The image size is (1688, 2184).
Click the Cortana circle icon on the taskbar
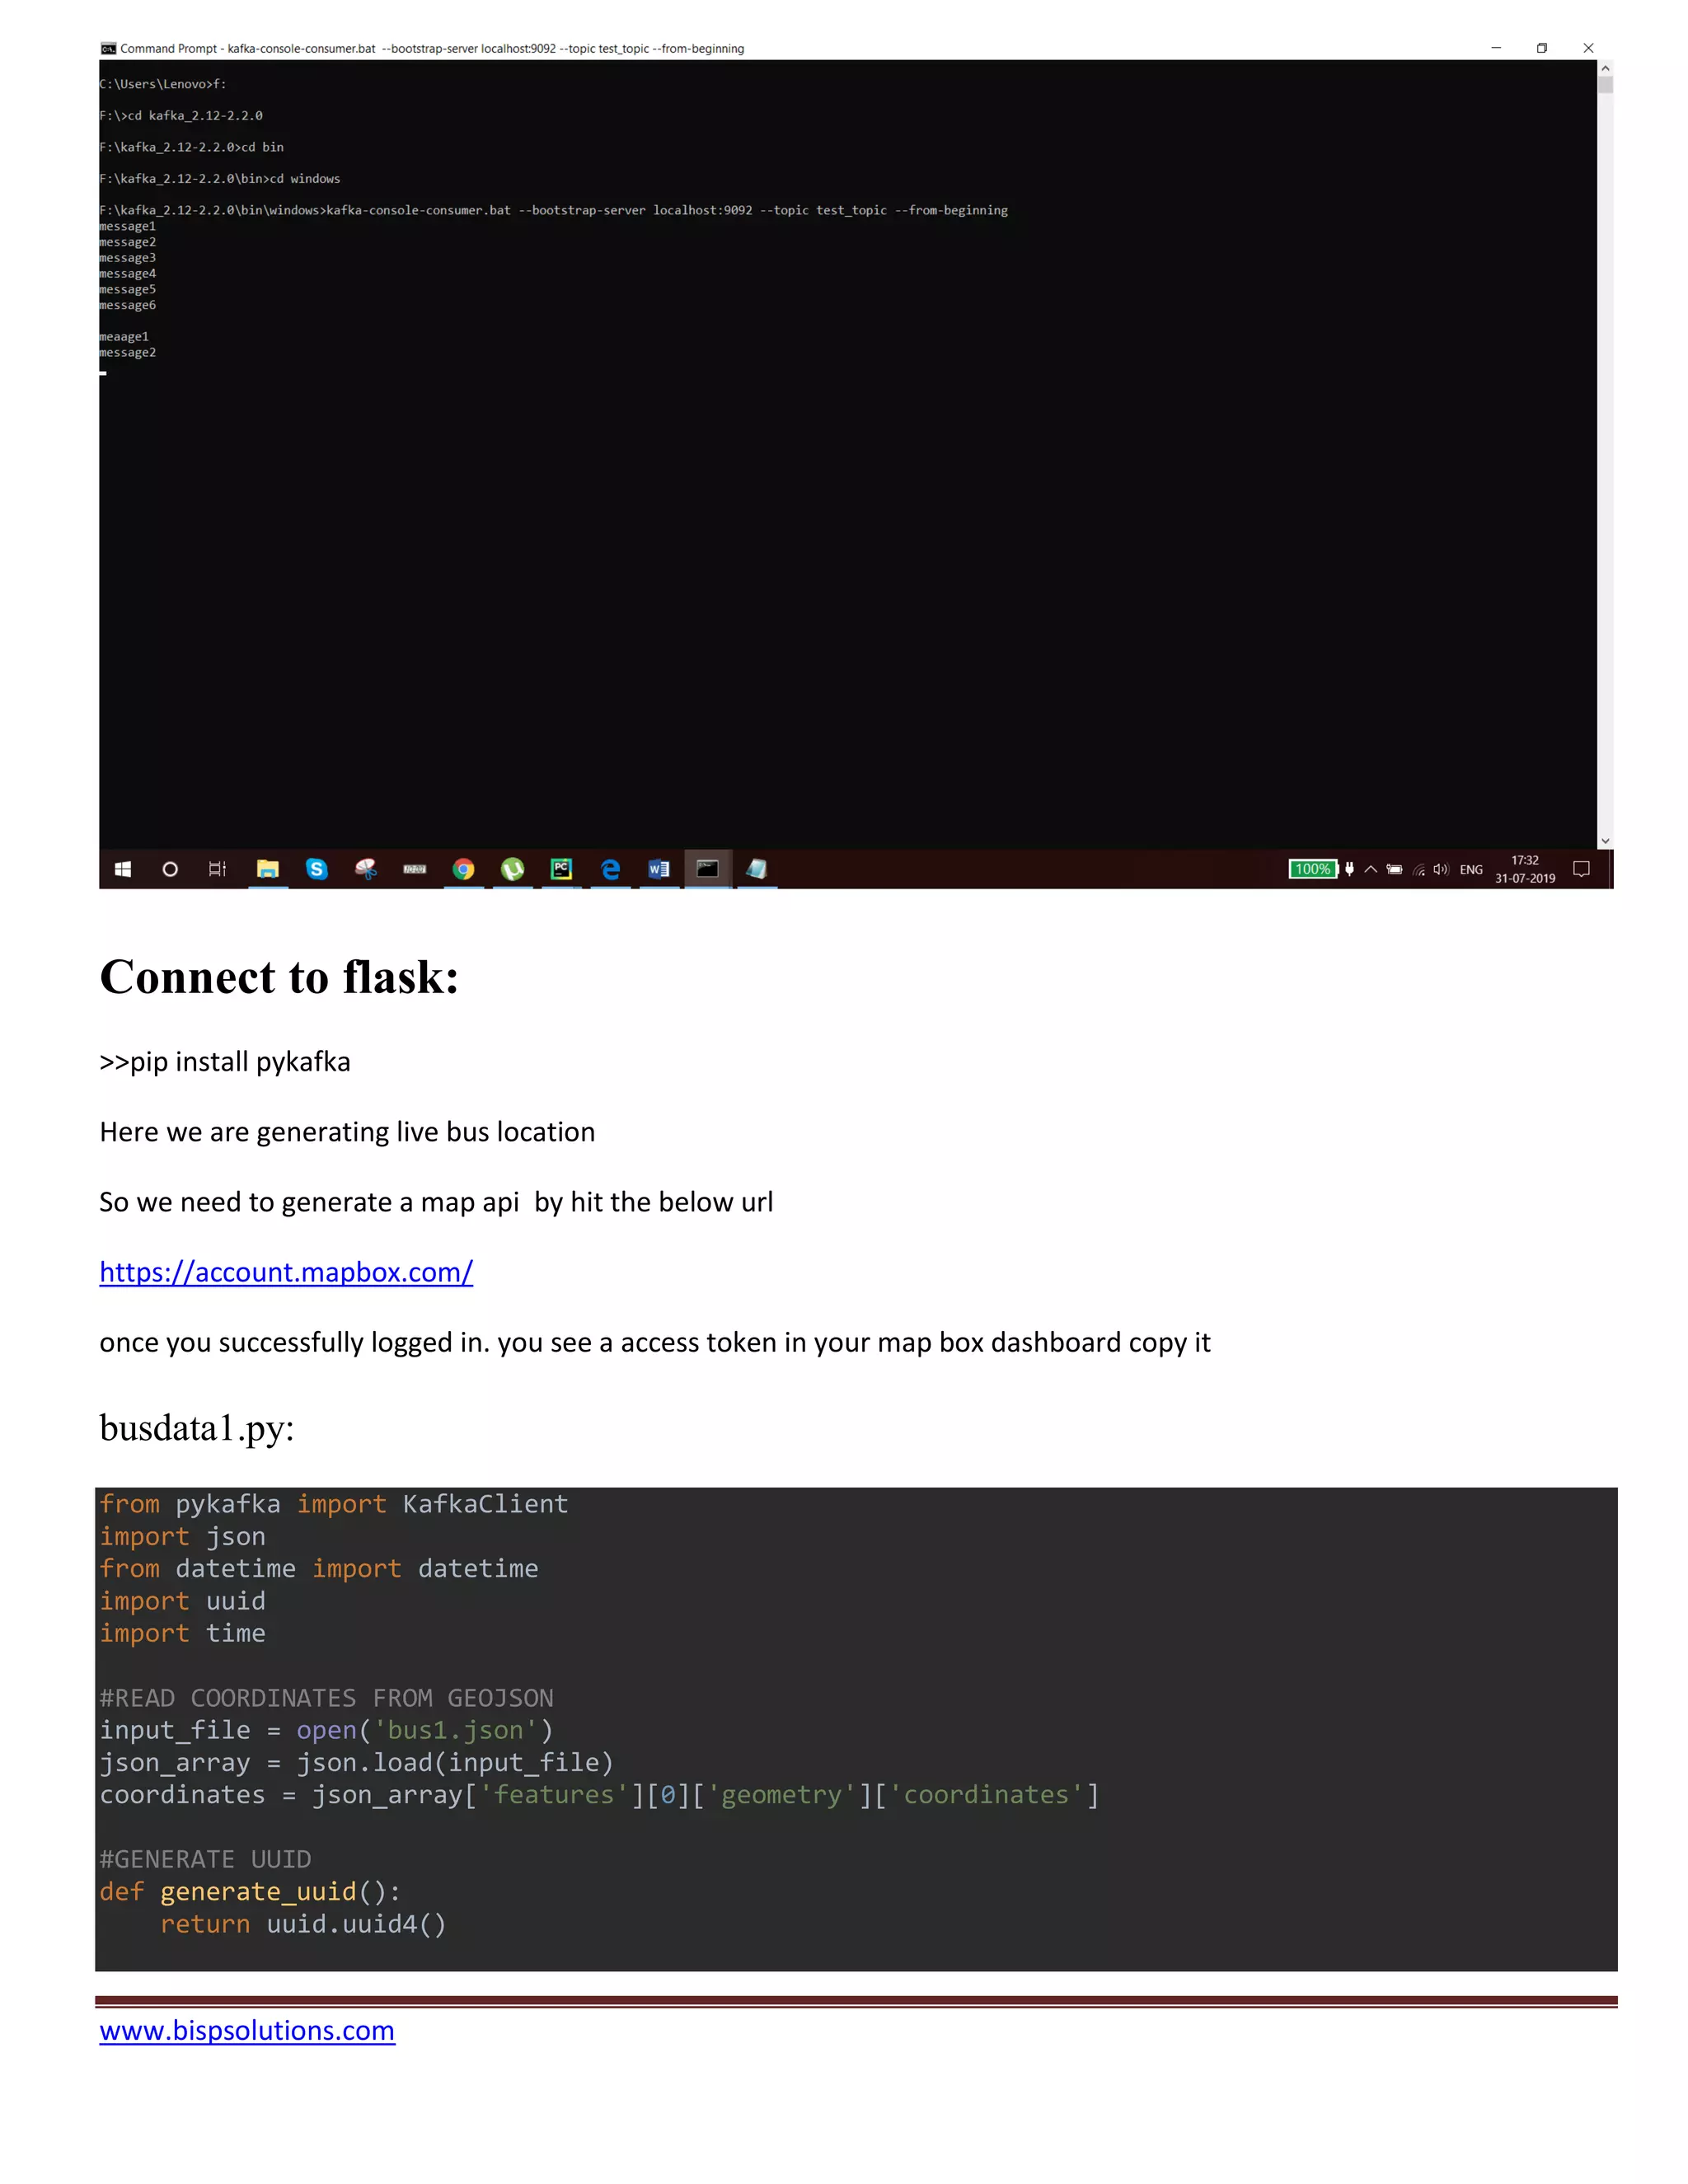[170, 869]
